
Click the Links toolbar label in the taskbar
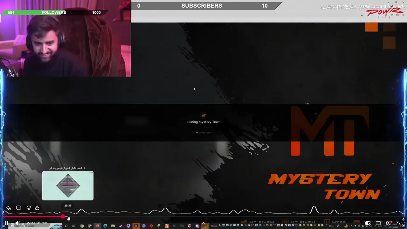(331, 226)
